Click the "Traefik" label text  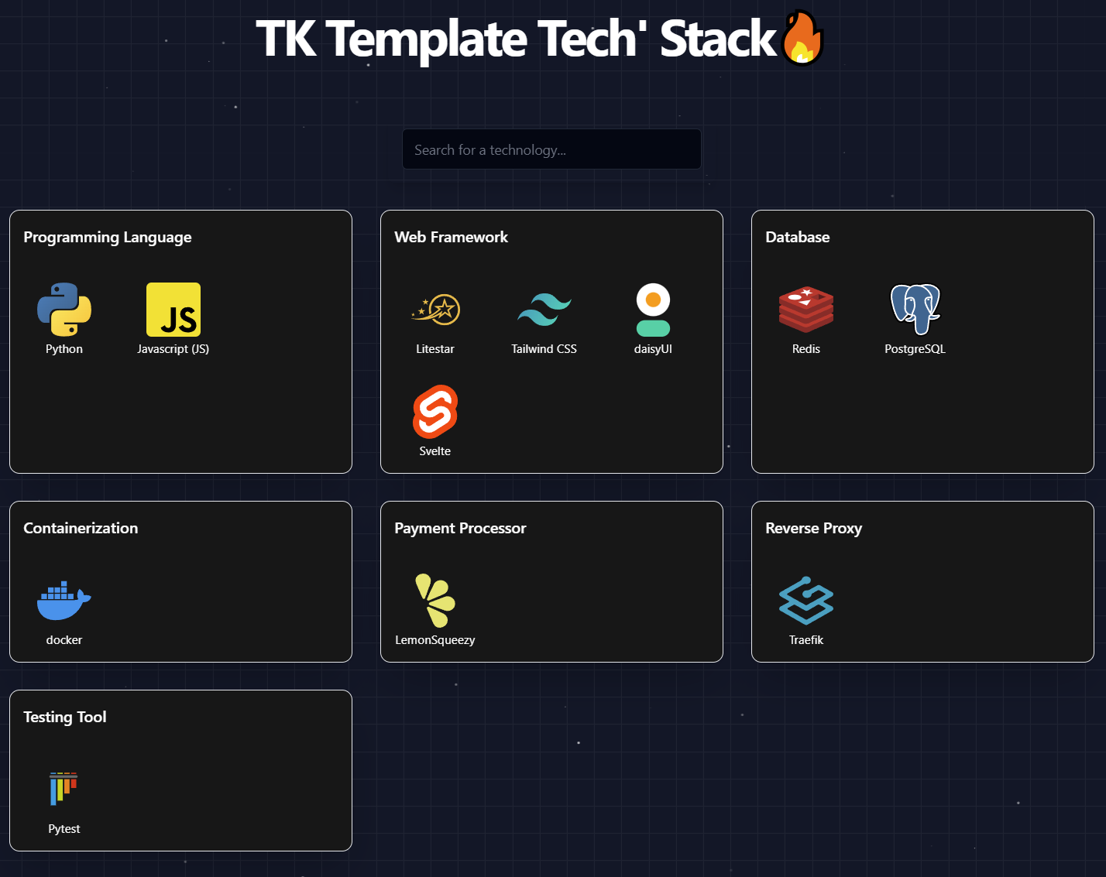pyautogui.click(x=806, y=640)
